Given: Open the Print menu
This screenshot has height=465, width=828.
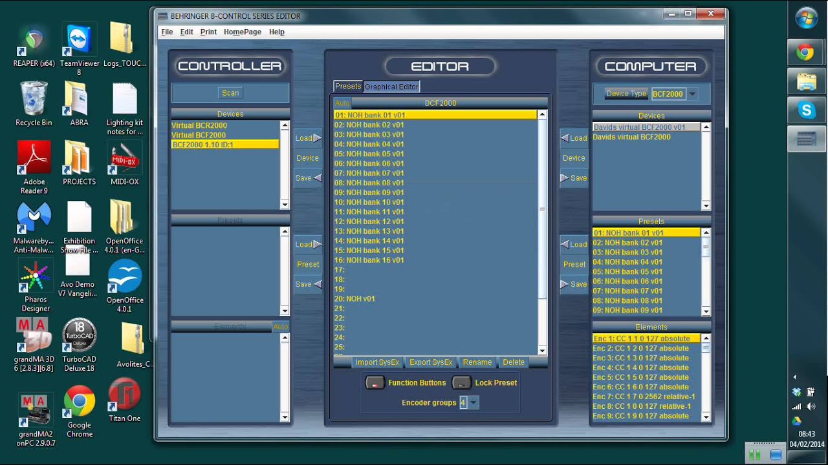Looking at the screenshot, I should click(x=208, y=32).
